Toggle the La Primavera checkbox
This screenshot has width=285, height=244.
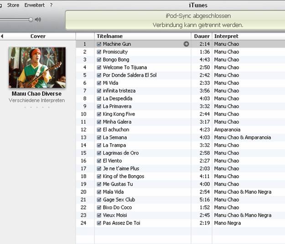click(99, 106)
